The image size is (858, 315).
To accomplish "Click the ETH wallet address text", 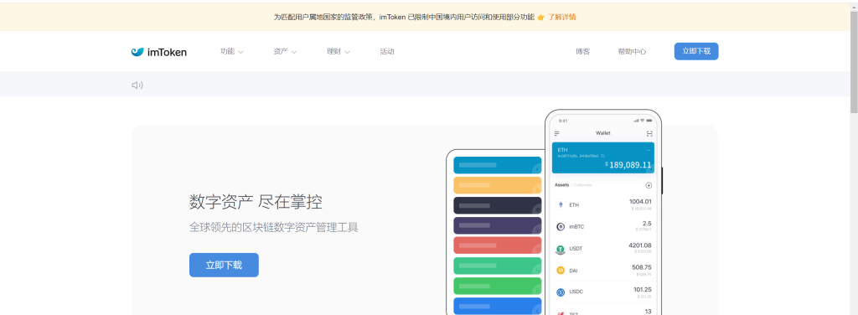I will click(x=578, y=156).
